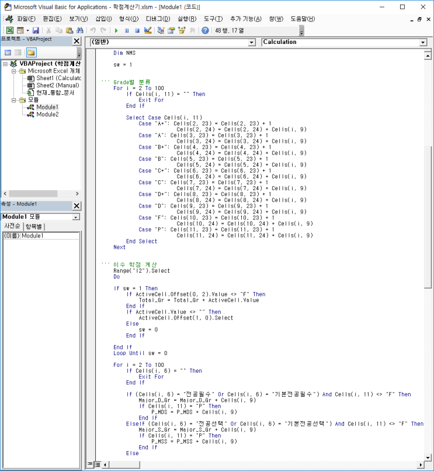This screenshot has height=471, width=434.
Task: Click the Project pane toolbar overflow arrow
Action: pos(79,53)
